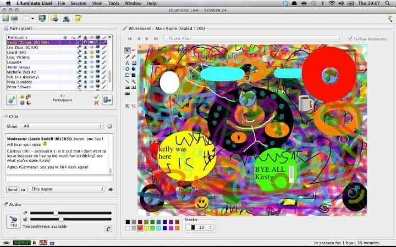396x247 pixels.
Task: Open the 'This Room' recipient dropdown
Action: pos(66,189)
